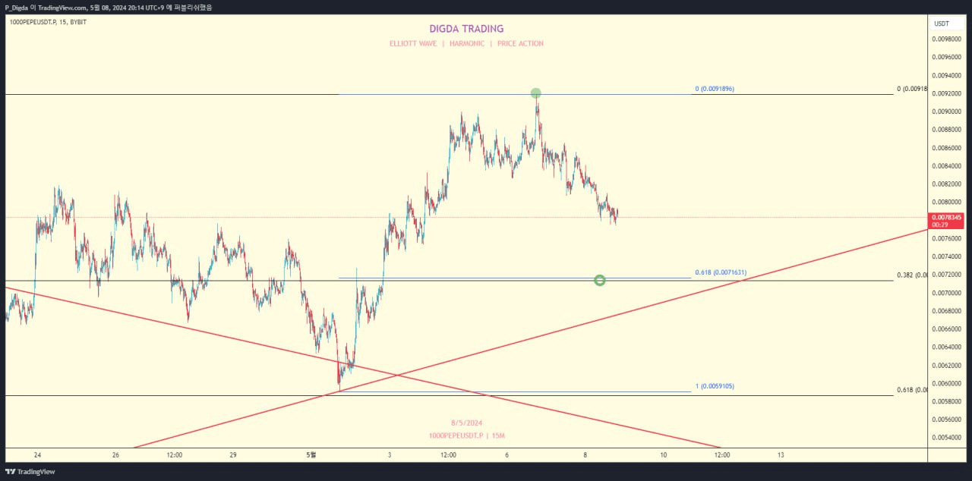Click the 10 date label on time axis
This screenshot has width=972, height=481.
[x=664, y=455]
